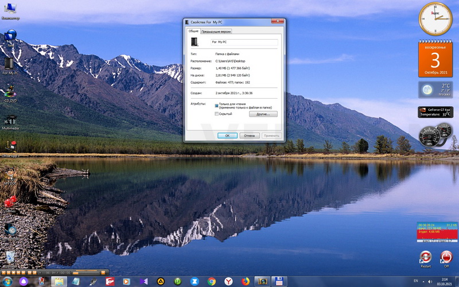The width and height of the screenshot is (459, 287).
Task: Switch to the 'Предыдущие версии' tab
Action: (x=216, y=32)
